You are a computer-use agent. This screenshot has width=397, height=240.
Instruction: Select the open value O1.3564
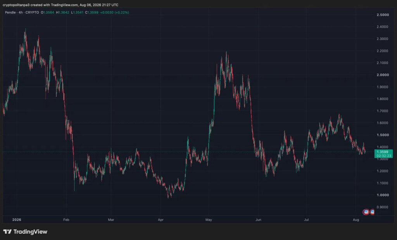(x=47, y=12)
